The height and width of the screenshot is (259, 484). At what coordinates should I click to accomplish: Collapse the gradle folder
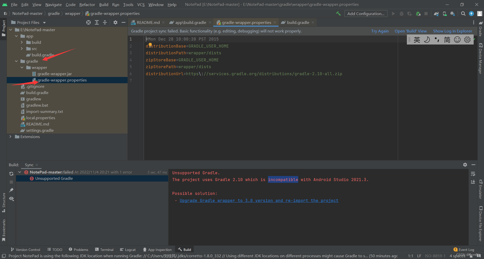16,61
